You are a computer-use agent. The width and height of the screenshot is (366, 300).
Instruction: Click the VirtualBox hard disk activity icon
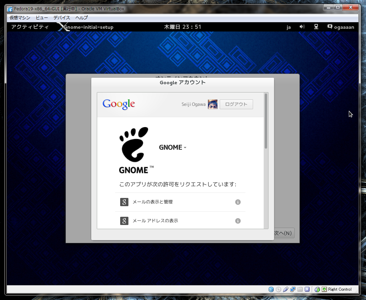(x=271, y=289)
